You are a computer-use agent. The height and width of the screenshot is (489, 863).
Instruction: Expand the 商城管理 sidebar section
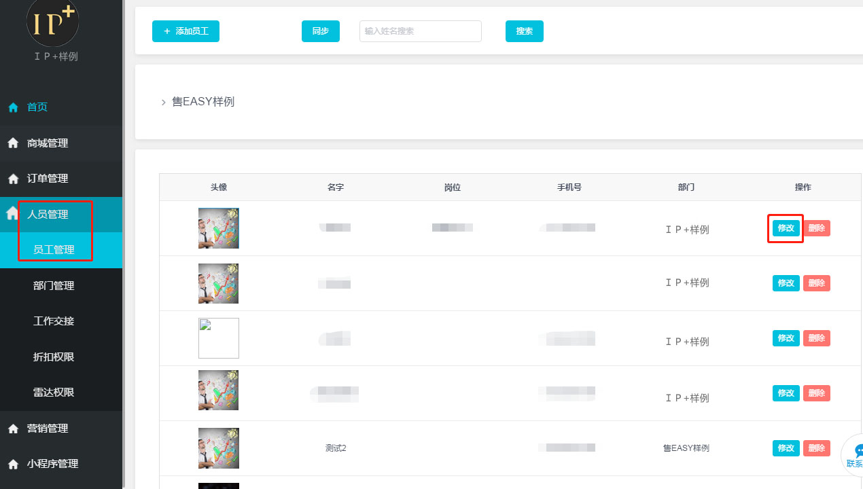(x=48, y=143)
